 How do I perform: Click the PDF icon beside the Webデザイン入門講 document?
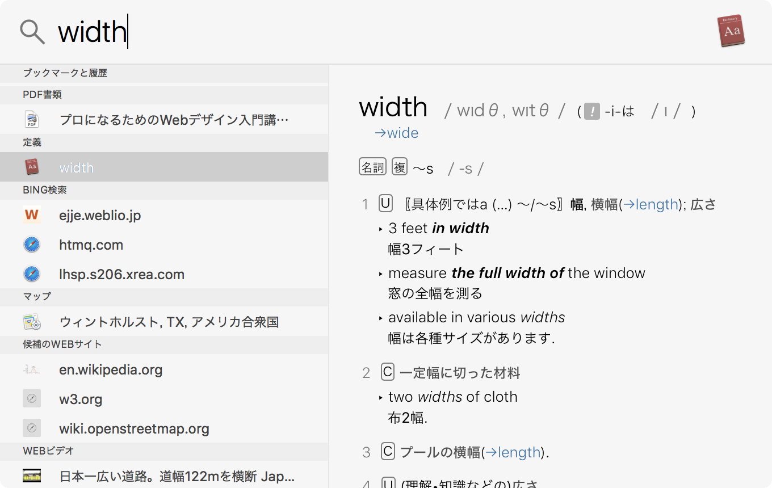tap(32, 119)
